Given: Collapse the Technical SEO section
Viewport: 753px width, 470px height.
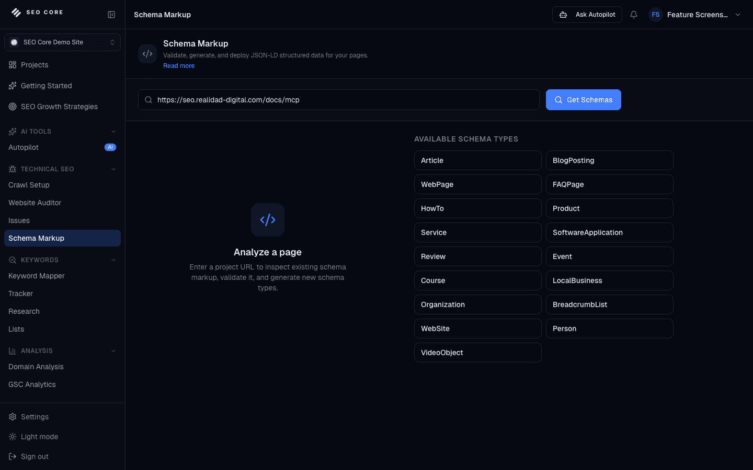Looking at the screenshot, I should pyautogui.click(x=113, y=169).
